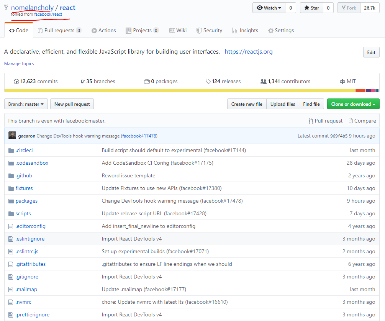
Task: Click the .eslintignore file icon
Action: (11, 239)
